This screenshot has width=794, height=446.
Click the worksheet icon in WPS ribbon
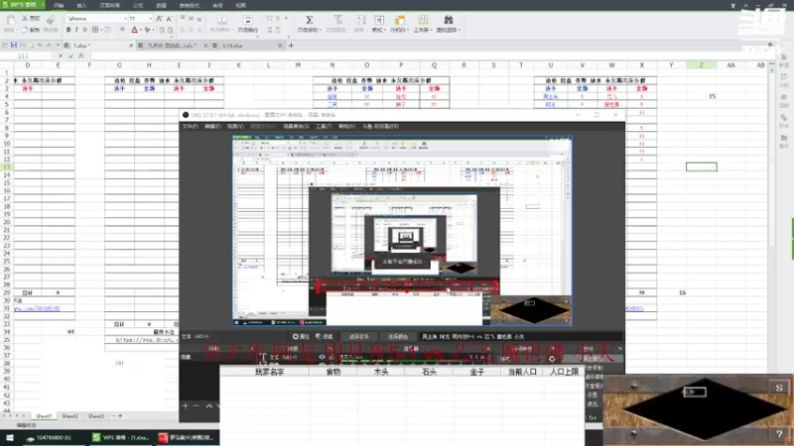423,20
